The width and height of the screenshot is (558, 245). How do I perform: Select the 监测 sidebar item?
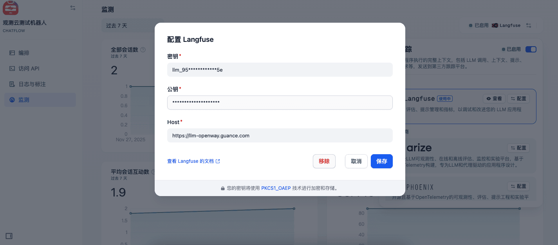tap(40, 100)
